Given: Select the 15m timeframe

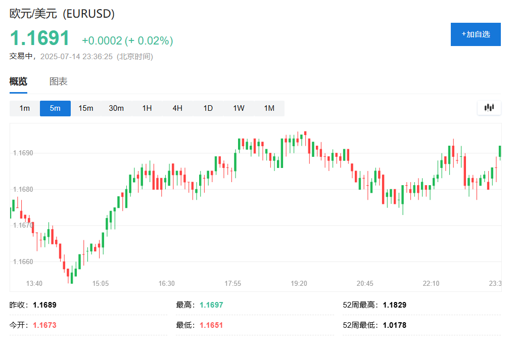Looking at the screenshot, I should [x=86, y=108].
